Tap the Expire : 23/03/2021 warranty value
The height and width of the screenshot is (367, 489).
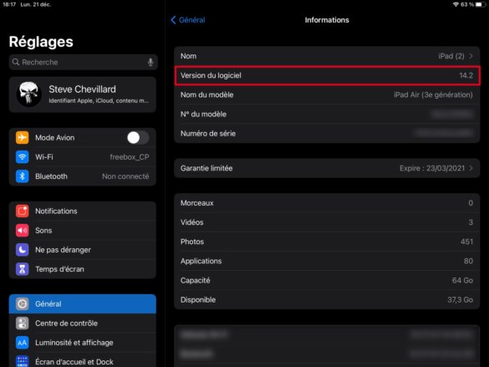432,168
